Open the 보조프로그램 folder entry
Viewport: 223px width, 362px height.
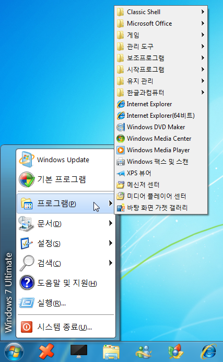(x=161, y=58)
